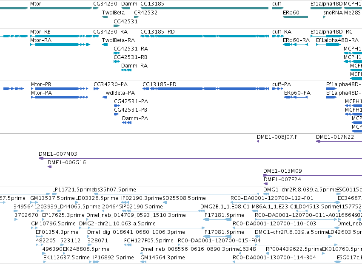Select the Mtor gene feature in the top track
Screen dimensions: 362x264
[61, 8]
